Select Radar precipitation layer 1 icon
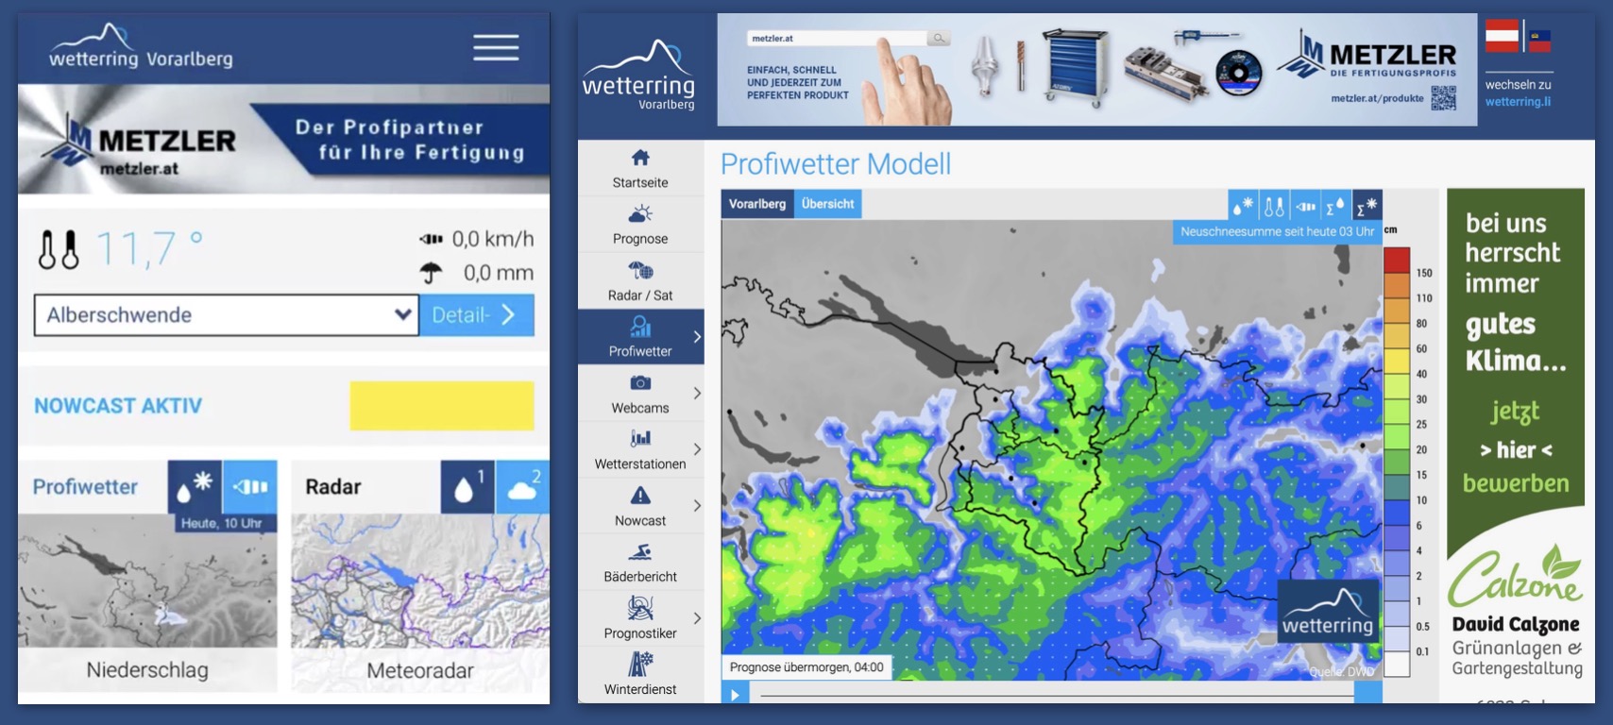Image resolution: width=1613 pixels, height=725 pixels. coord(467,486)
